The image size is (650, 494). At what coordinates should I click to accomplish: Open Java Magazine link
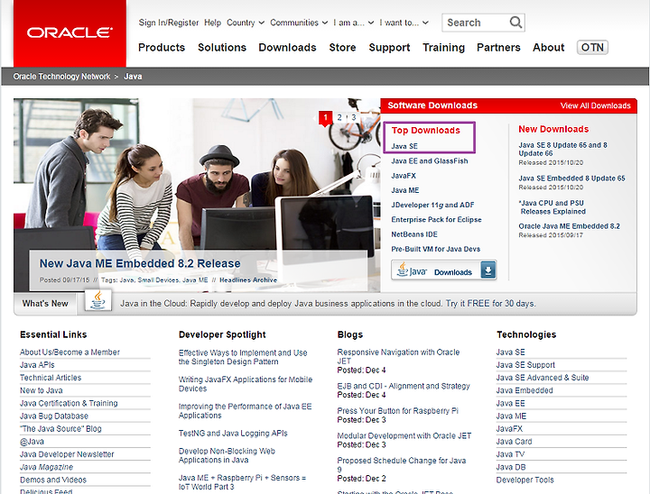pos(46,467)
